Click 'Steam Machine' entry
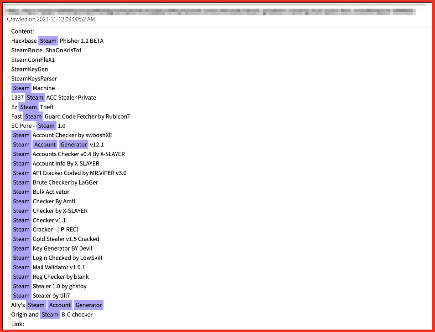 click(33, 88)
